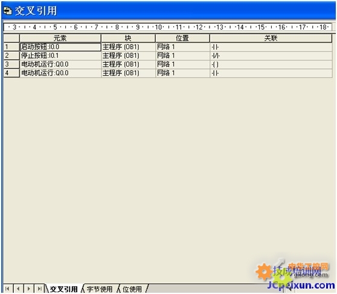337x294 pixels.
Task: Jump to first sheet tab arrow
Action: (8, 289)
